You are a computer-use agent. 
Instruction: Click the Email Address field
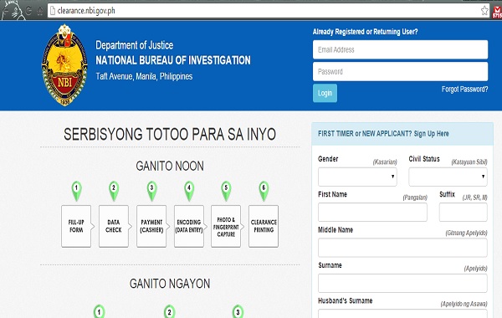click(400, 49)
